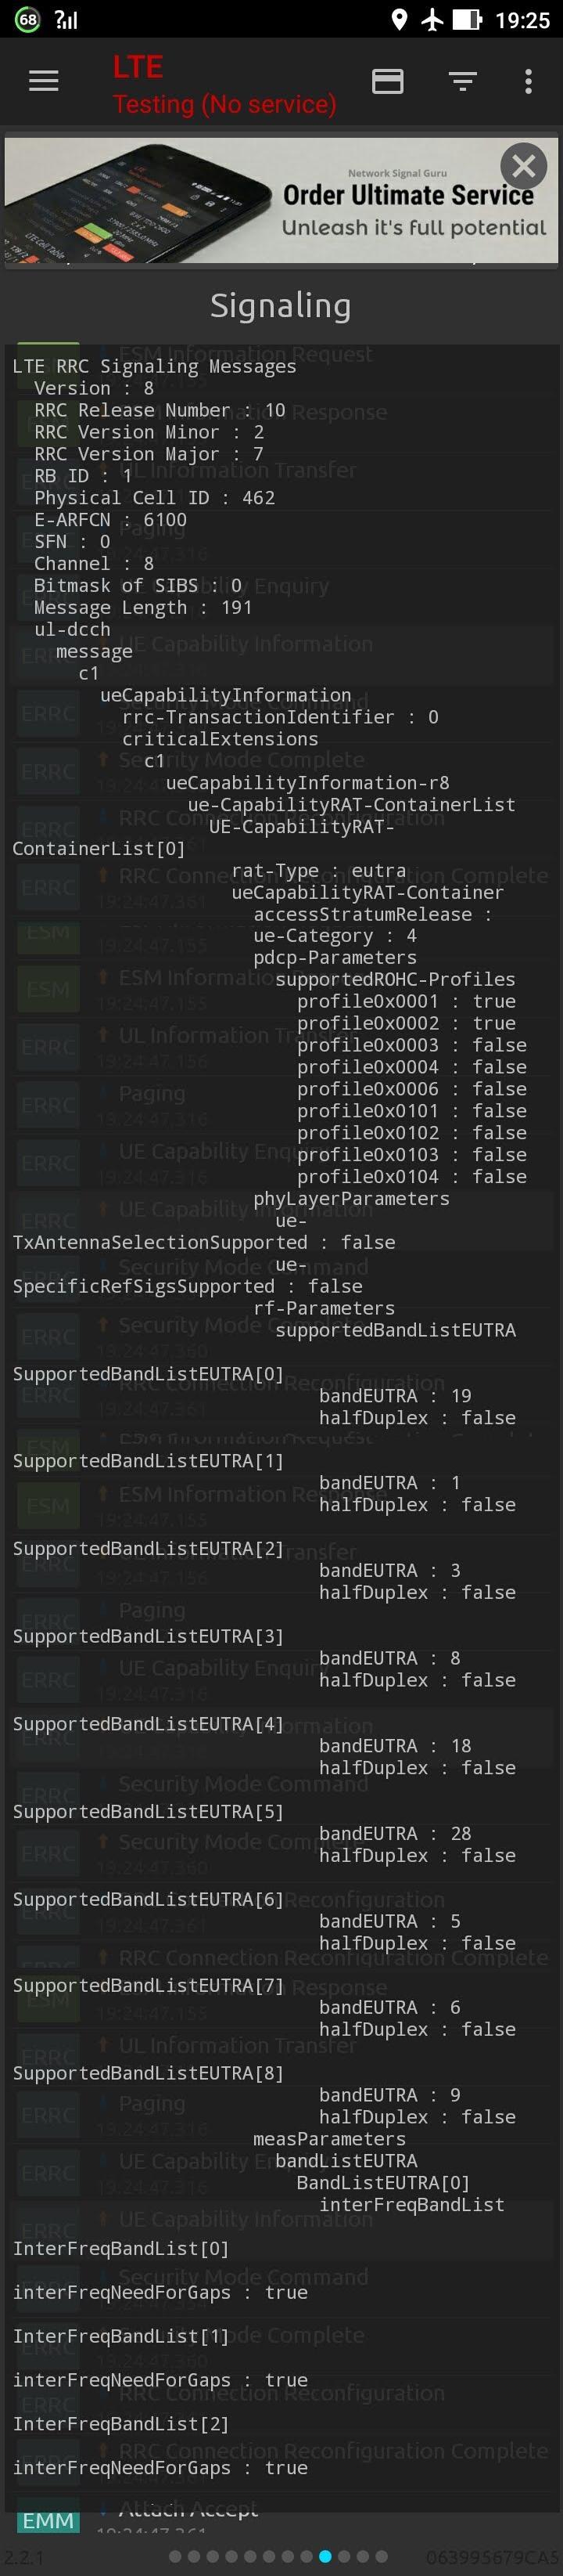Select the highlighted cyan page indicator dot
This screenshot has height=2576, width=563.
tap(325, 2556)
